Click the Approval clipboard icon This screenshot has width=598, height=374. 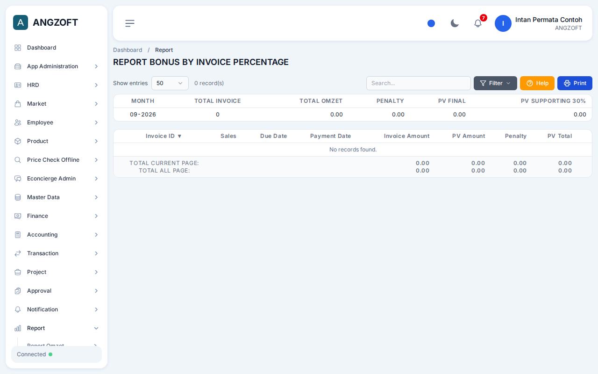(18, 291)
